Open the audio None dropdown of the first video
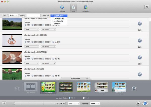 pyautogui.click(x=32, y=29)
